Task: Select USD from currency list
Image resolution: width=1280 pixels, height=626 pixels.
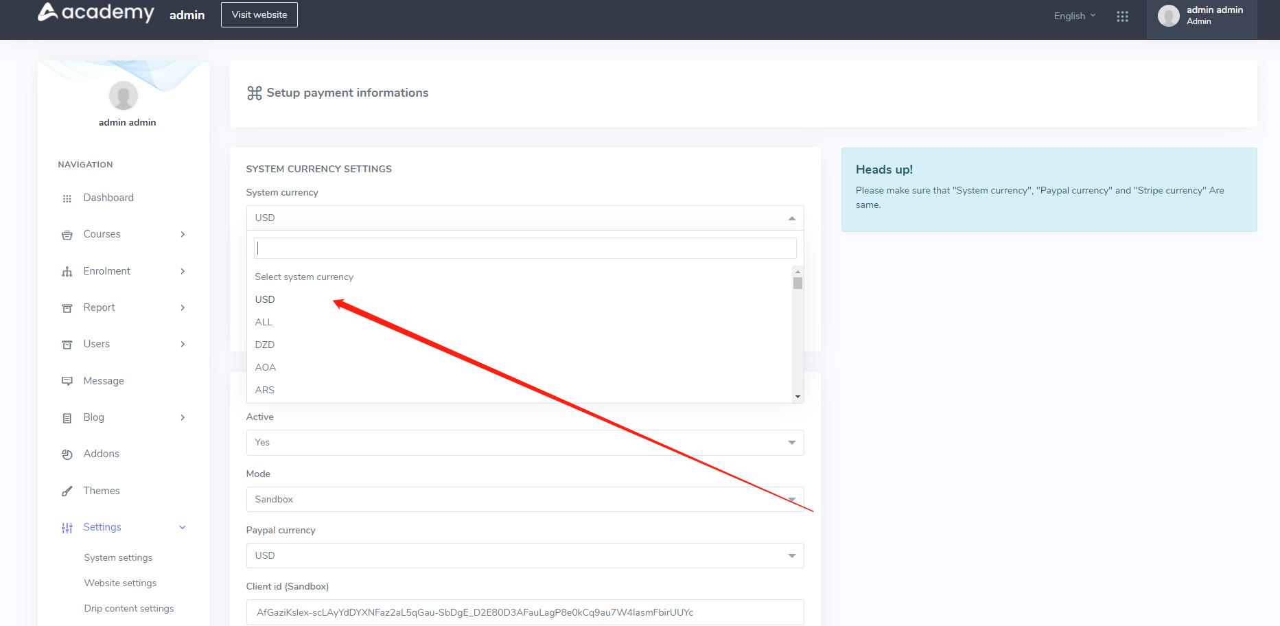Action: click(x=520, y=299)
